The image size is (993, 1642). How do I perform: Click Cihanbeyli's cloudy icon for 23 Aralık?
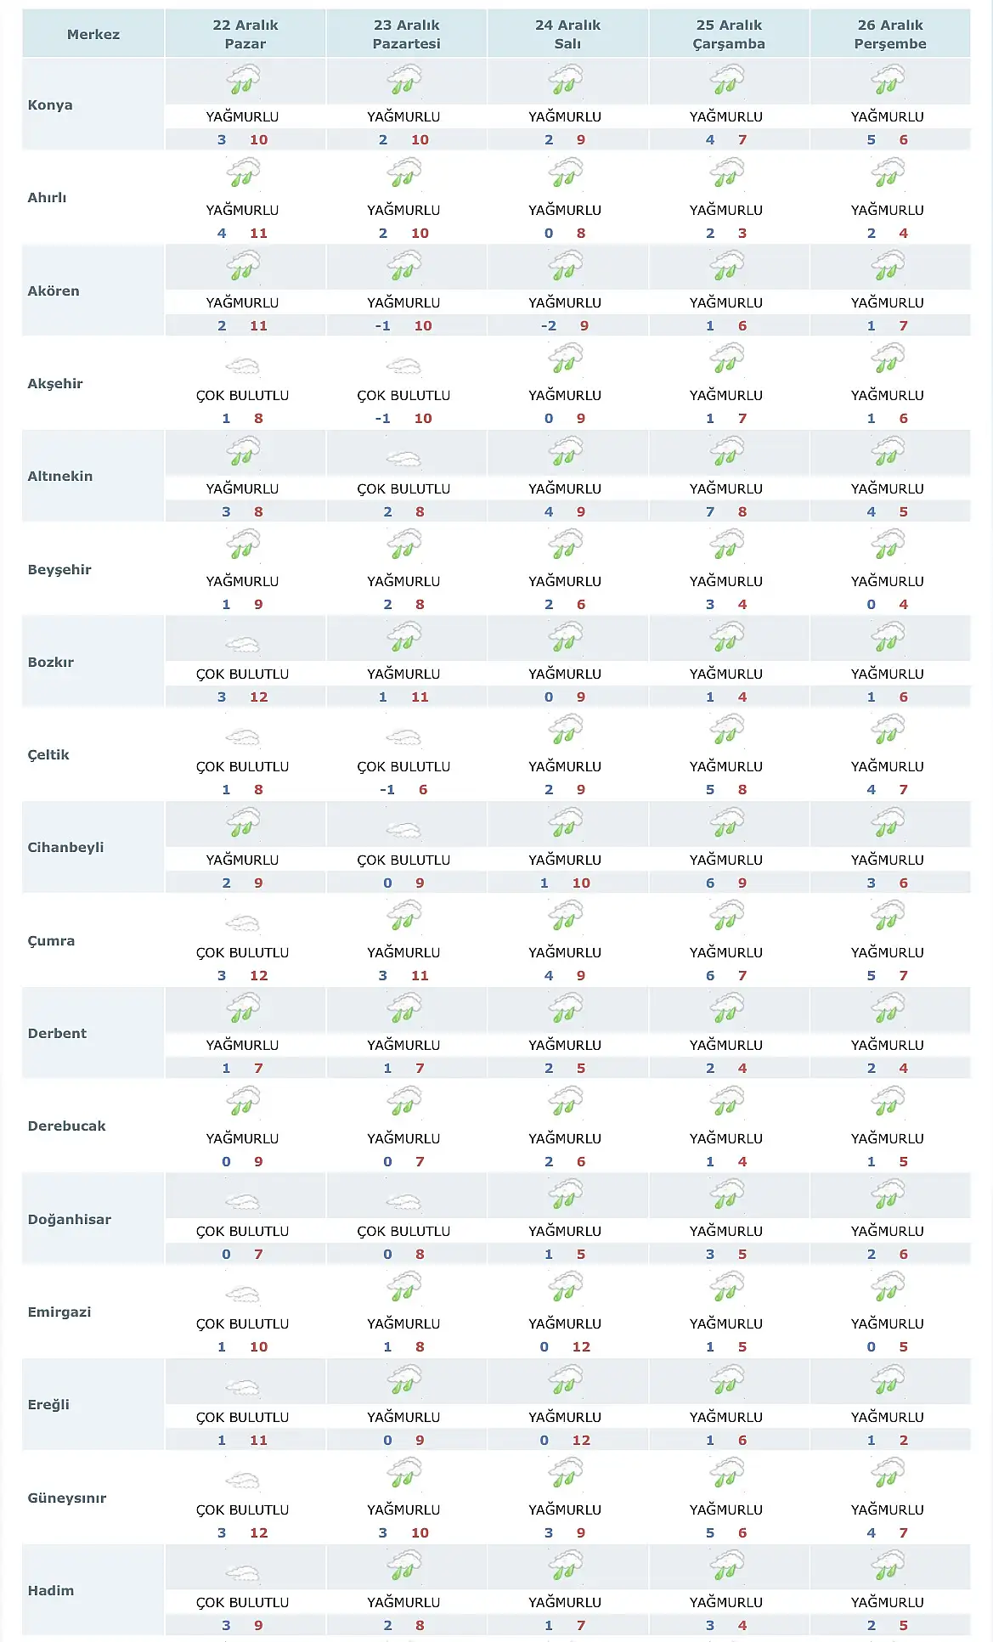coord(403,831)
